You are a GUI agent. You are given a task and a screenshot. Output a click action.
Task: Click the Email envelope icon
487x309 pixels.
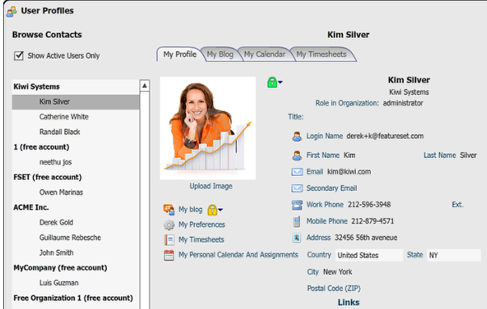pyautogui.click(x=297, y=172)
